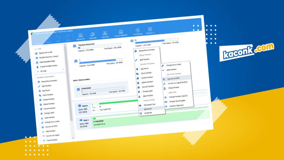Viewport: 284px width, 160px height.
Task: Select the E: MALIHAH FAT32 partition block
Action: coord(150,119)
